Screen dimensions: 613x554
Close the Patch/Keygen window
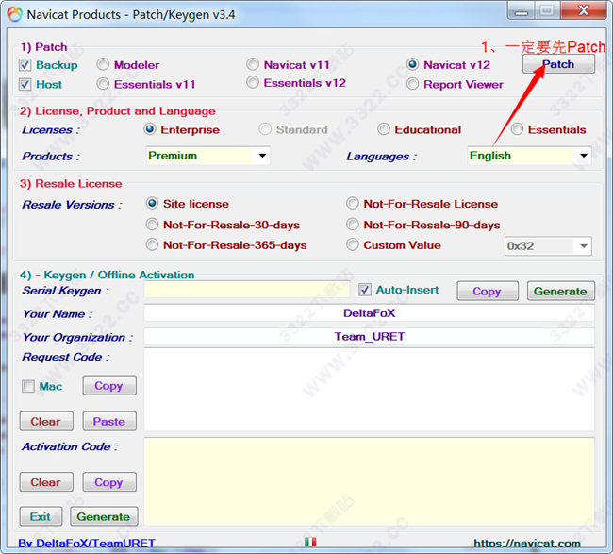[583, 10]
